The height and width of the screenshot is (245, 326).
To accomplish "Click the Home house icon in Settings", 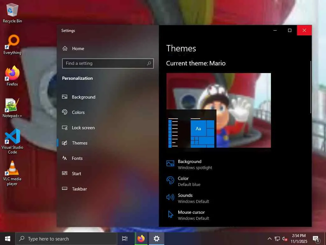I will pyautogui.click(x=65, y=48).
